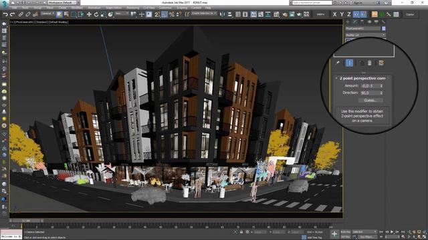Click the Direction value spinner arrows
This screenshot has height=240, width=428.
tap(381, 93)
